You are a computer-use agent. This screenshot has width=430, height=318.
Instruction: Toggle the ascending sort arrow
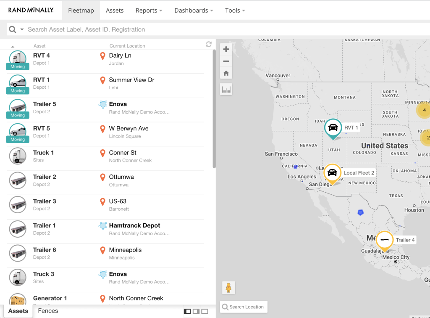click(x=13, y=46)
